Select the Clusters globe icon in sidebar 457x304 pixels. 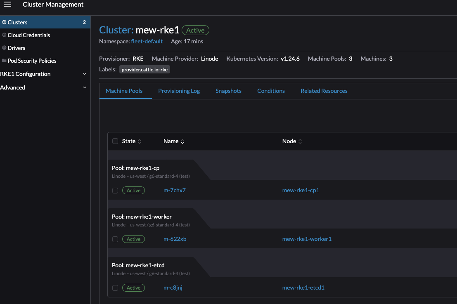tap(4, 22)
